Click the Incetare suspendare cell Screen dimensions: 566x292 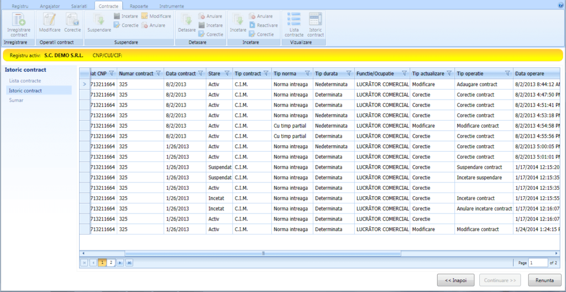click(484, 178)
